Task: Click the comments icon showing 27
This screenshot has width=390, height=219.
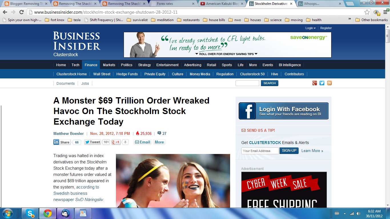Action: tap(159, 133)
